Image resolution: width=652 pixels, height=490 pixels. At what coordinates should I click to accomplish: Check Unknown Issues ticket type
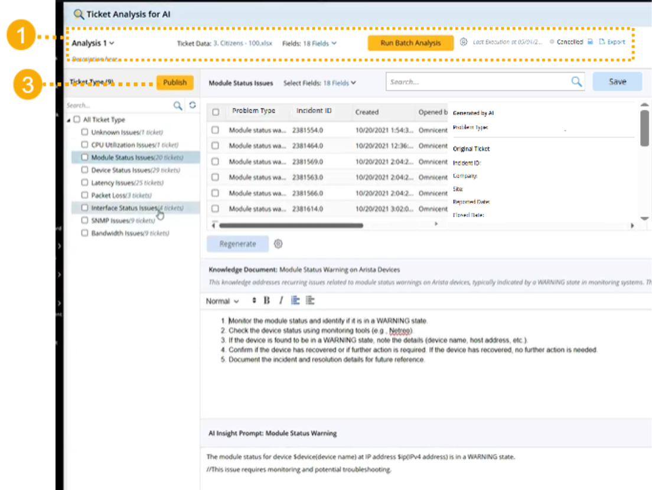tap(85, 132)
